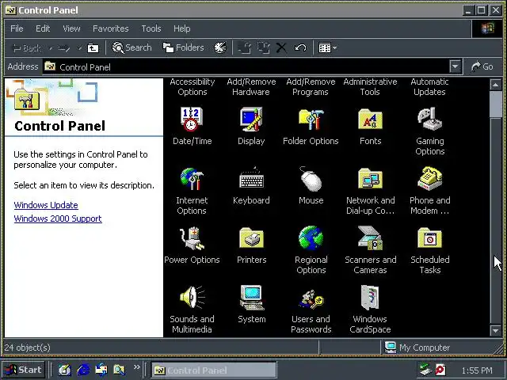Click the Move To toolbar icon
The width and height of the screenshot is (507, 380).
pos(244,47)
